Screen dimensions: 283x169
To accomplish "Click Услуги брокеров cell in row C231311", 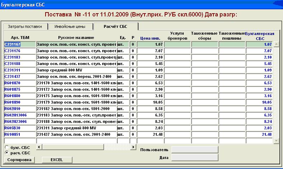I will [x=178, y=70].
